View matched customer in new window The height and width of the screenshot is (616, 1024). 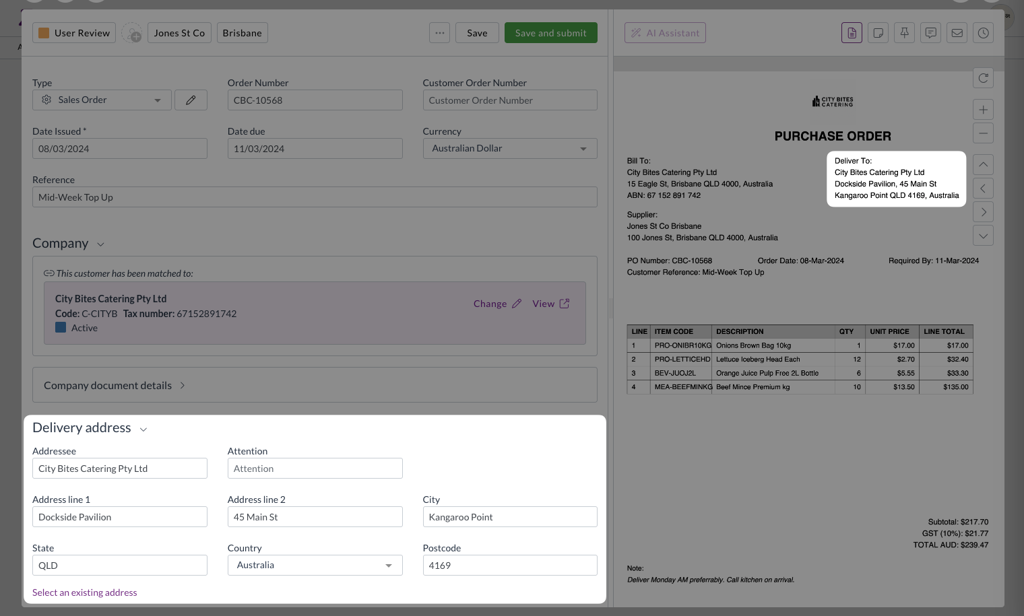[551, 304]
